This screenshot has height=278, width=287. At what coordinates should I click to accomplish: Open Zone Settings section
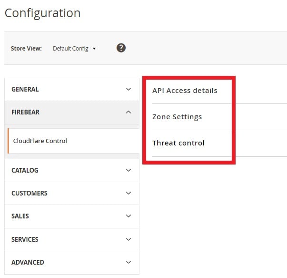click(x=177, y=117)
